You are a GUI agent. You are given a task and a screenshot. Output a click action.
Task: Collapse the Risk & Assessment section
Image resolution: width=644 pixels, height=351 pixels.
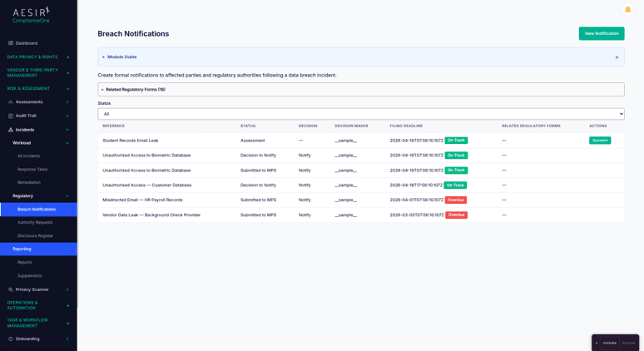67,89
